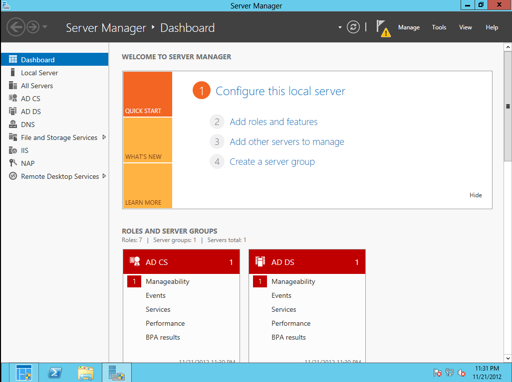Open All Servers from the sidebar

(36, 85)
